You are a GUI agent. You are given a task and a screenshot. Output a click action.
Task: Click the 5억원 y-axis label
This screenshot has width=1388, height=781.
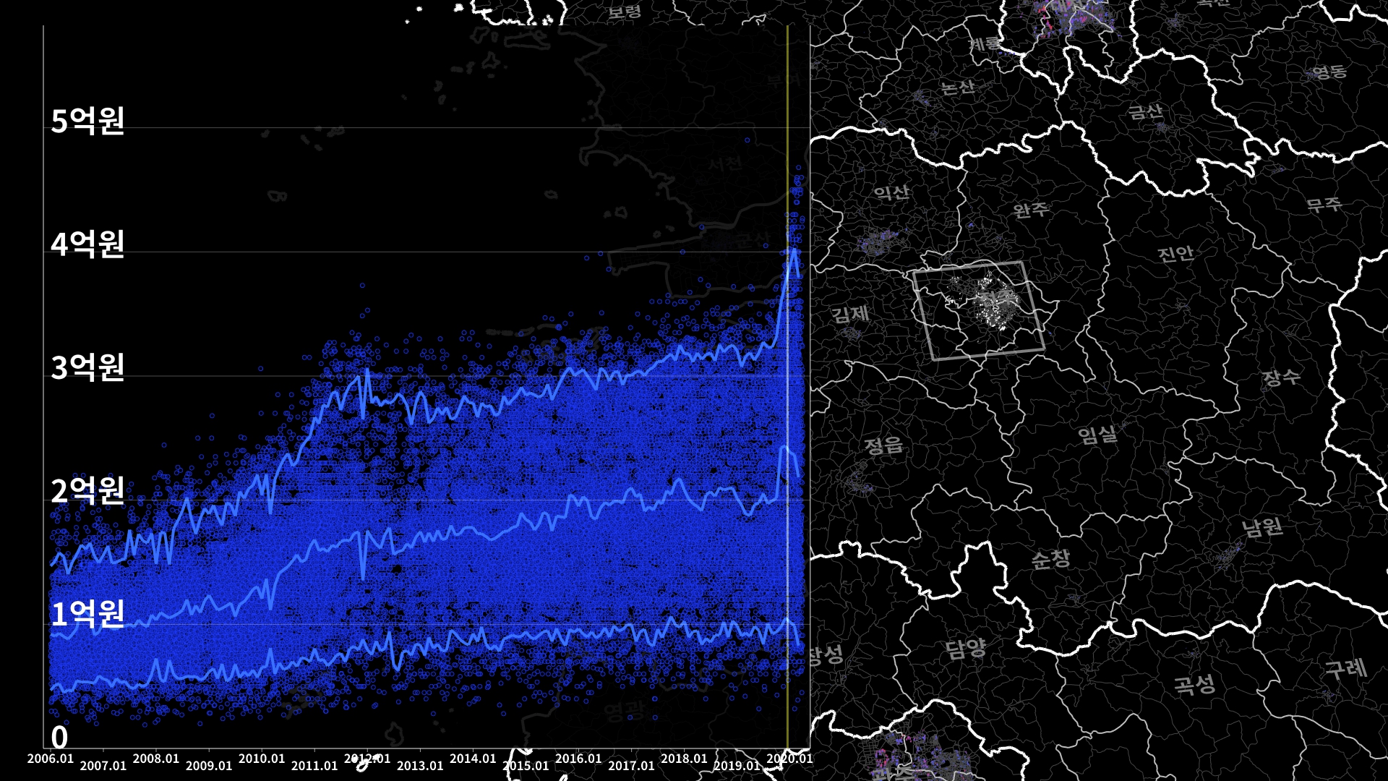87,121
